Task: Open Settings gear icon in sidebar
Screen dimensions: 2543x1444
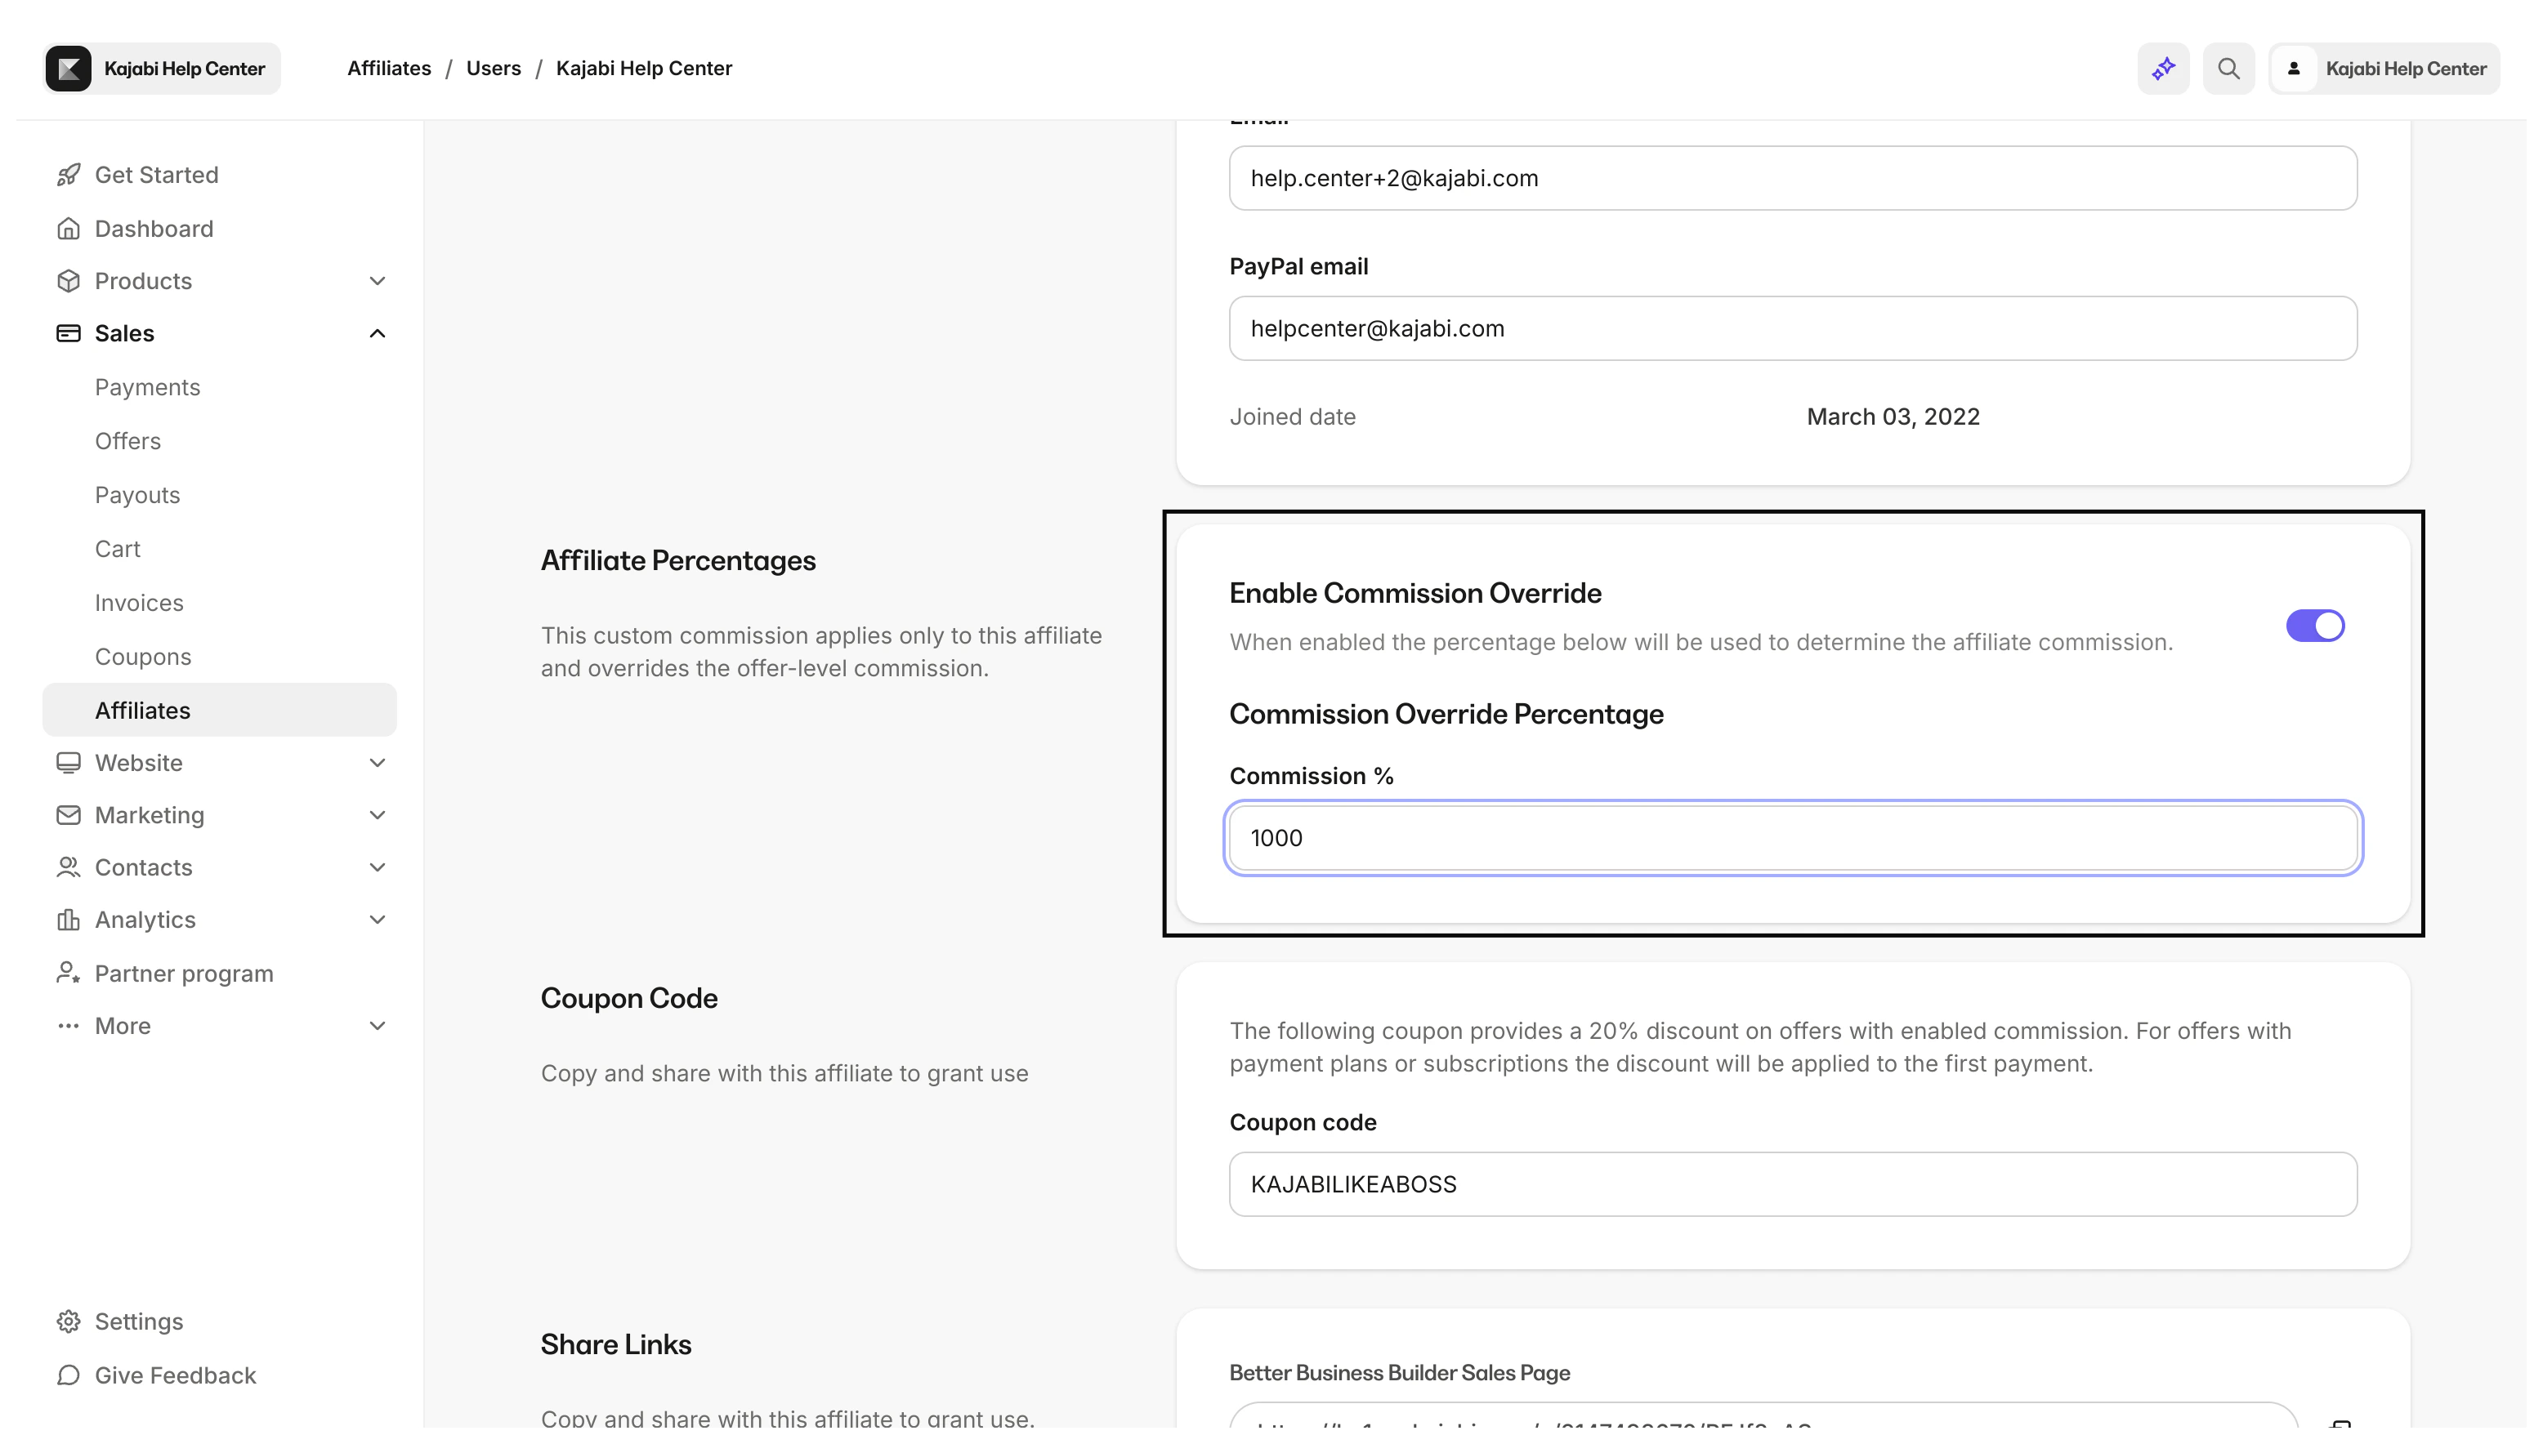Action: pyautogui.click(x=69, y=1322)
